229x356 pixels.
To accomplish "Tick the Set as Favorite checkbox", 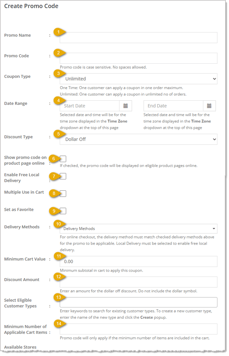I will (x=63, y=211).
